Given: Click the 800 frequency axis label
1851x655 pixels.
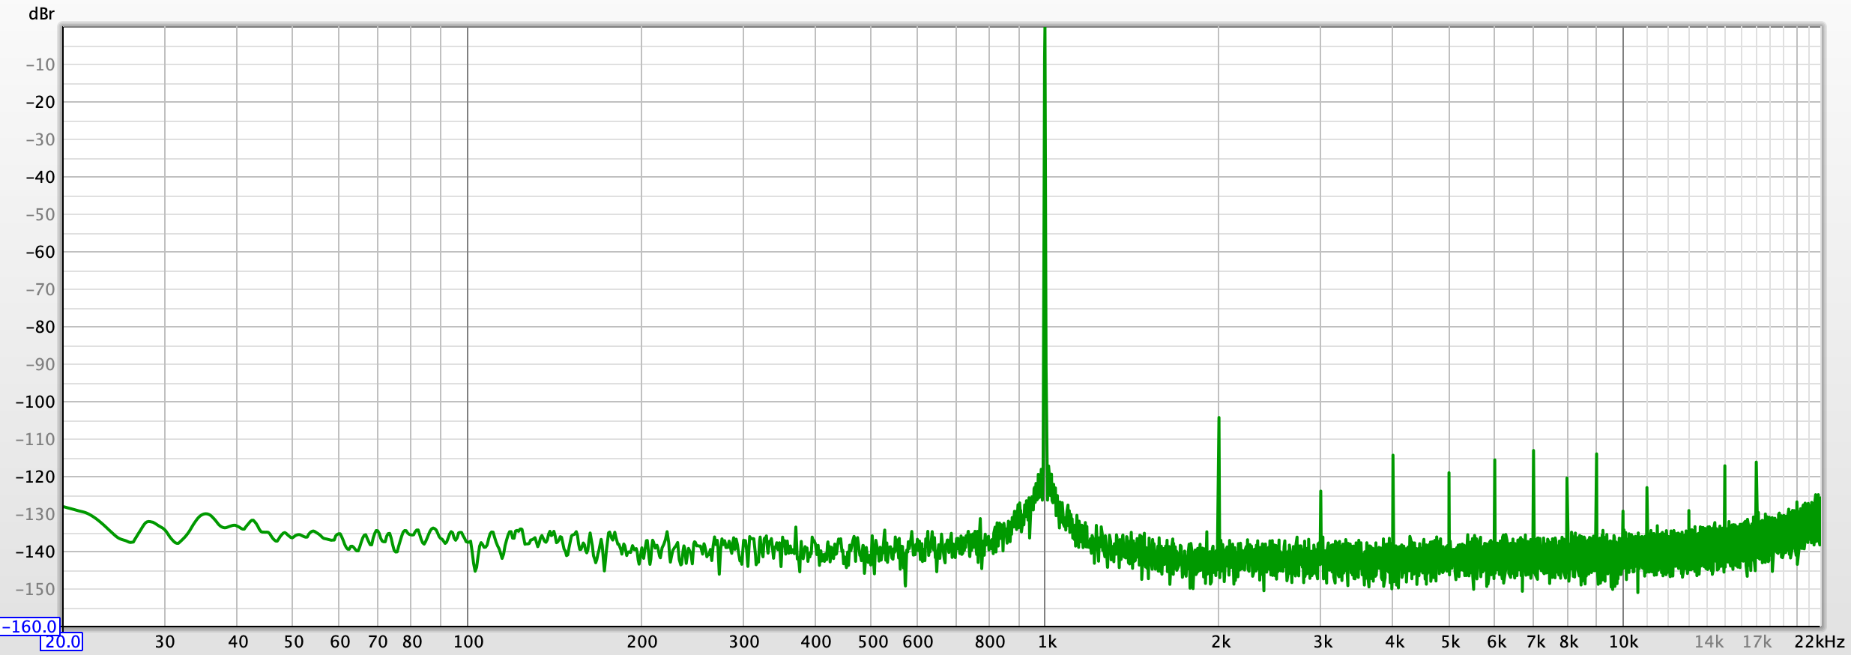Looking at the screenshot, I should [990, 642].
